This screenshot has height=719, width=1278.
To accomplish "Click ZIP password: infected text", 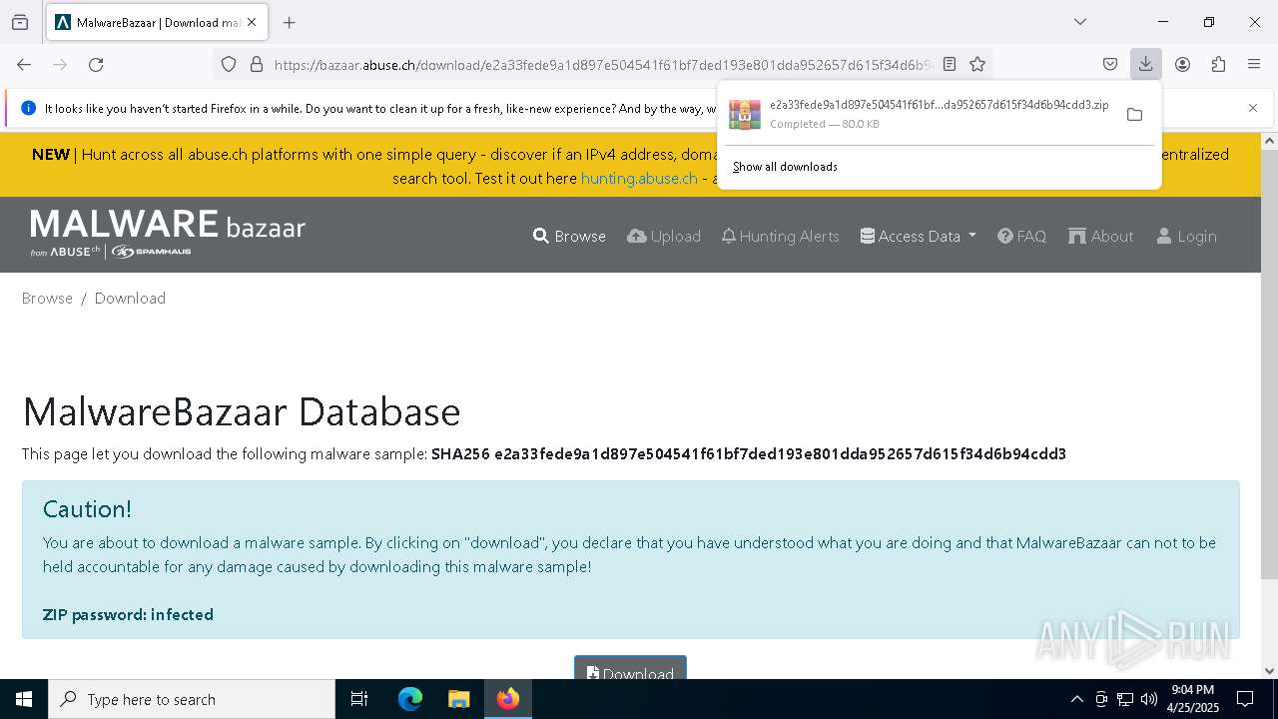I will coord(128,614).
